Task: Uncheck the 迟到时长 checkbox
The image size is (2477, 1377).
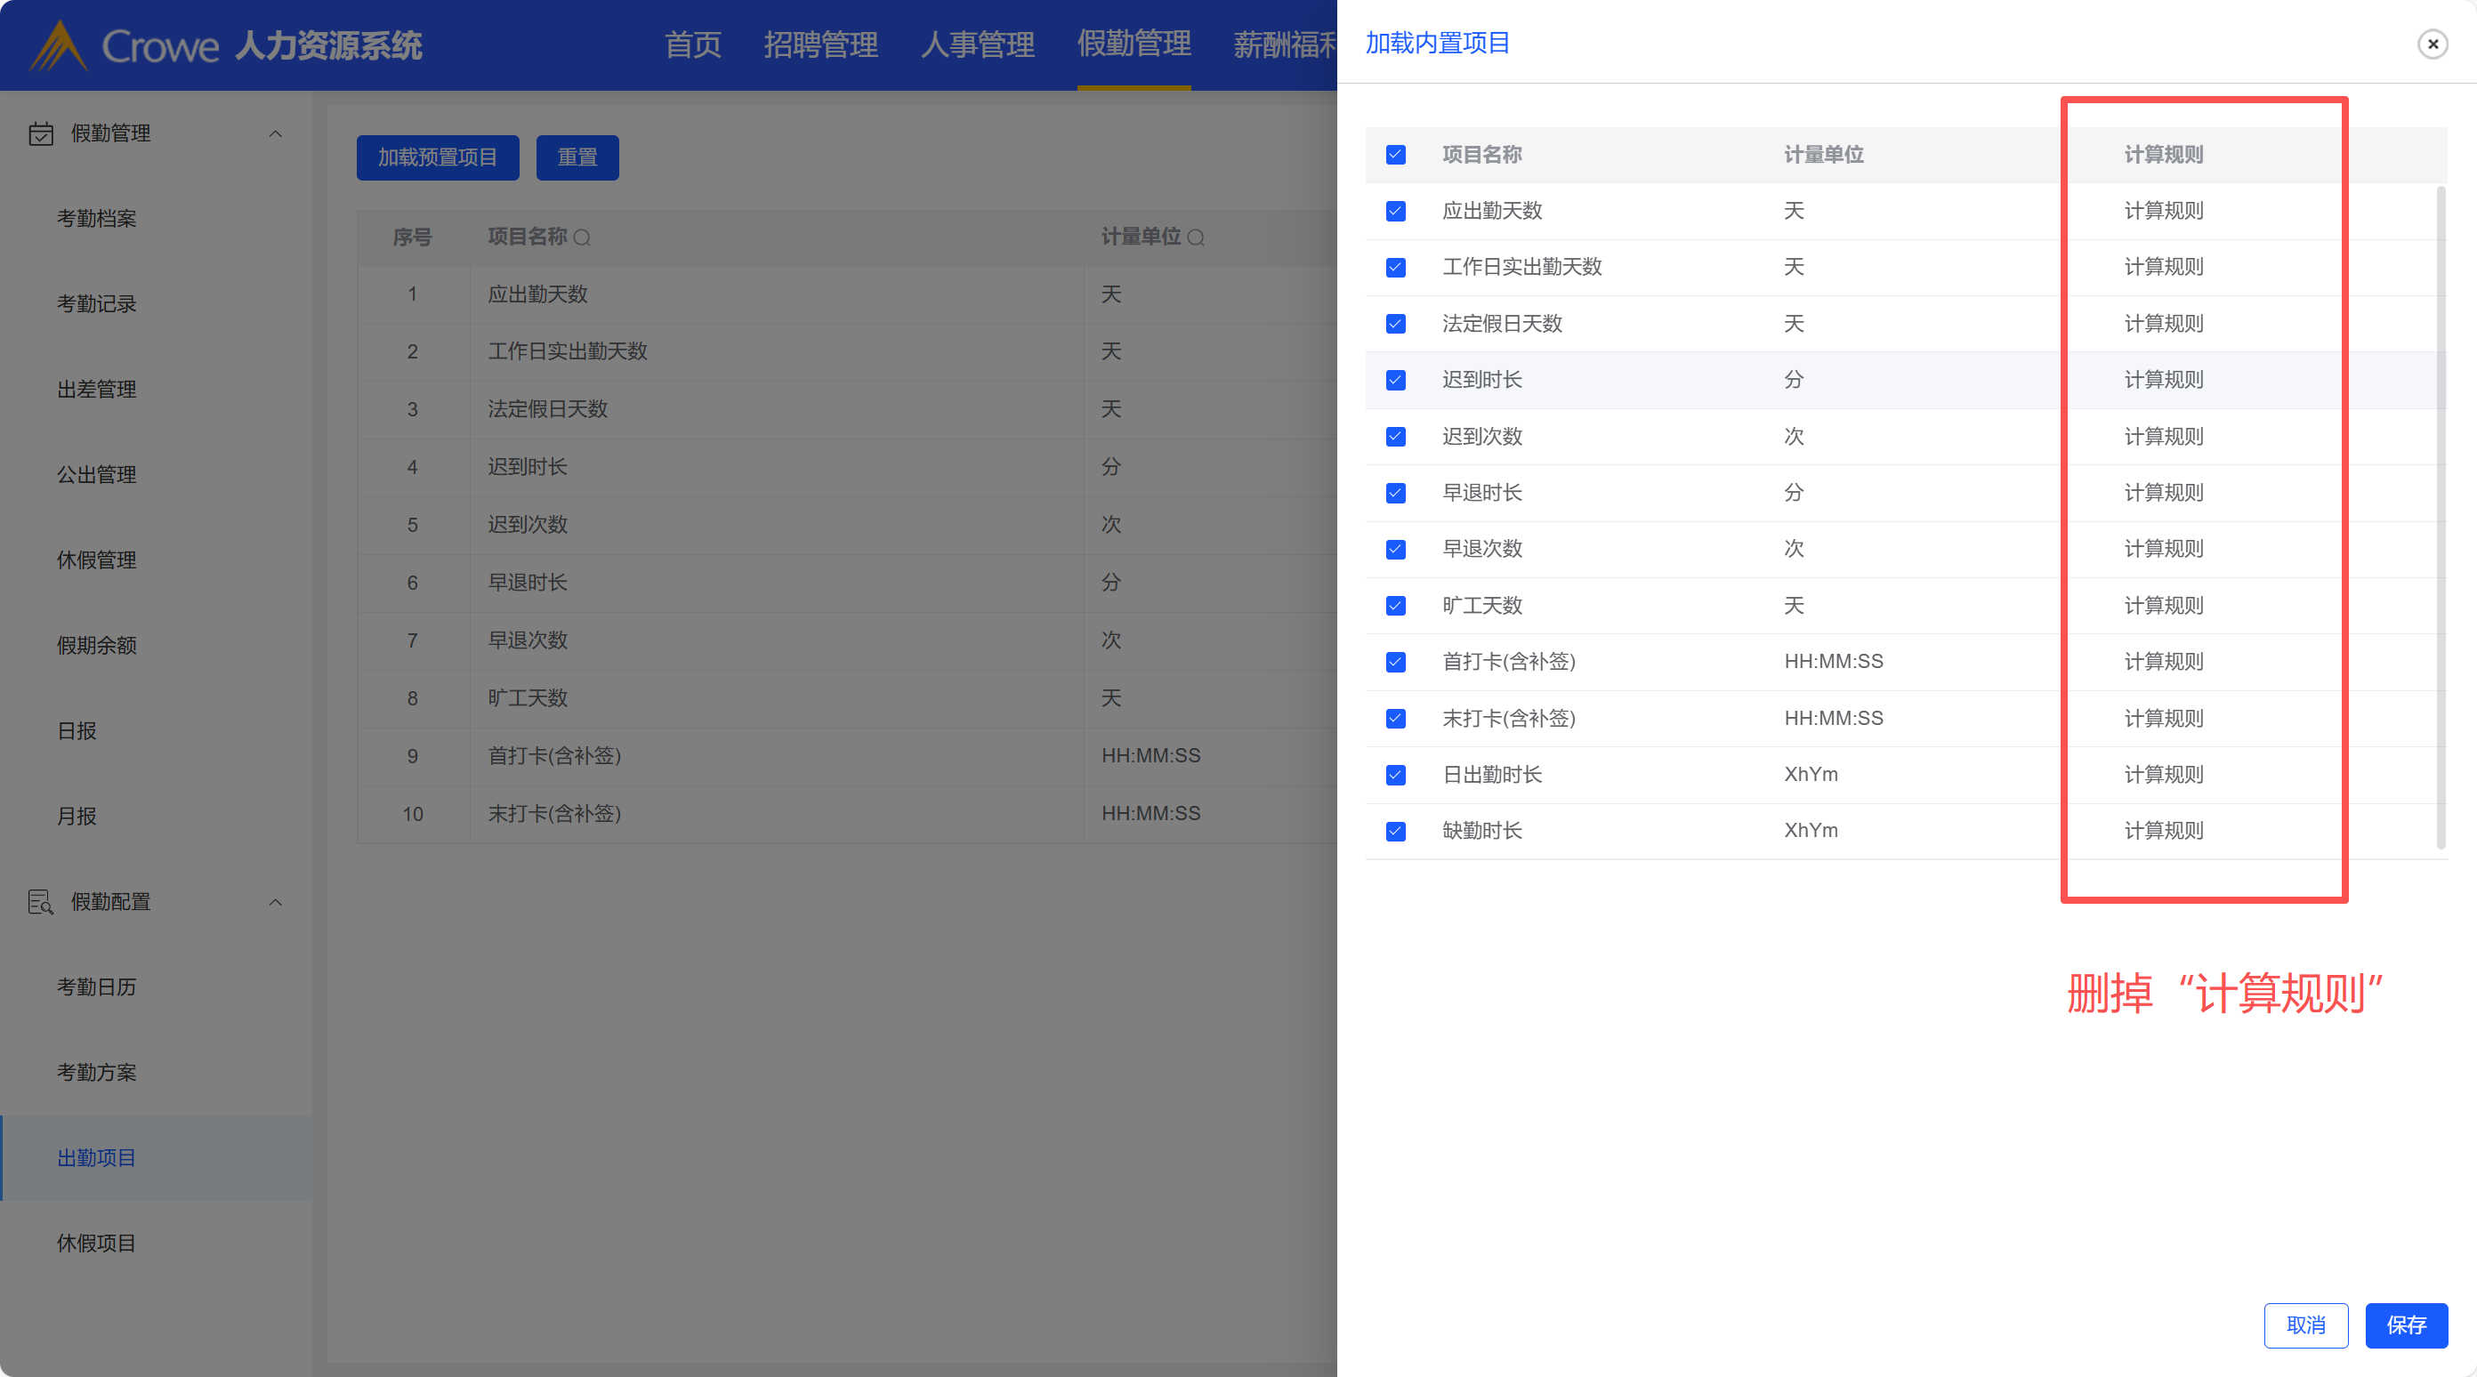Action: pyautogui.click(x=1395, y=380)
